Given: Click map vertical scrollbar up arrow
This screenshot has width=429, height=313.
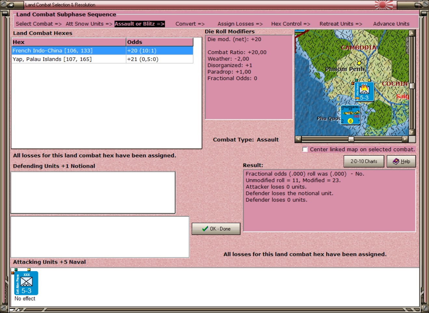Looking at the screenshot, I should tap(412, 33).
